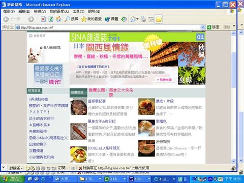Open the address bar dropdown arrow
This screenshot has width=244, height=183.
203,27
